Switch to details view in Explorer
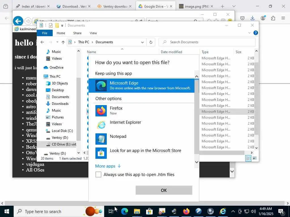This screenshot has width=290, height=217. click(x=248, y=158)
